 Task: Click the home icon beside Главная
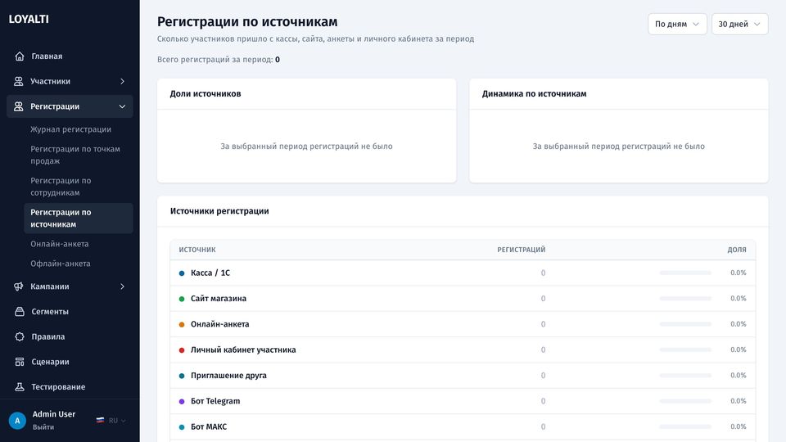click(x=20, y=56)
